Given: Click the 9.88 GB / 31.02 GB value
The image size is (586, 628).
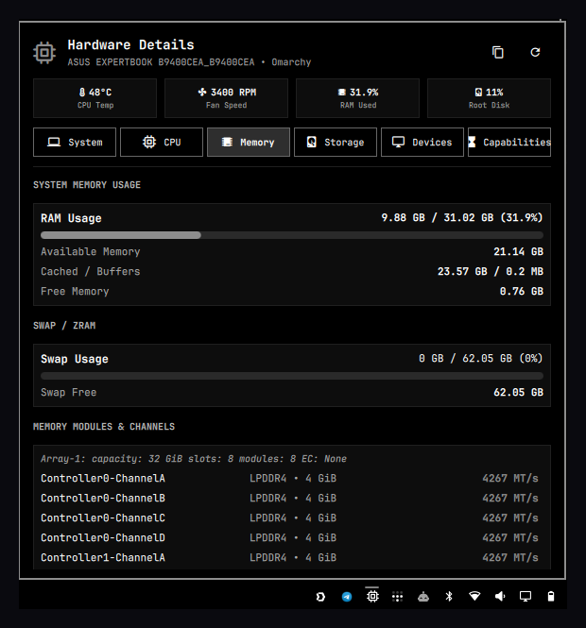Looking at the screenshot, I should (462, 218).
